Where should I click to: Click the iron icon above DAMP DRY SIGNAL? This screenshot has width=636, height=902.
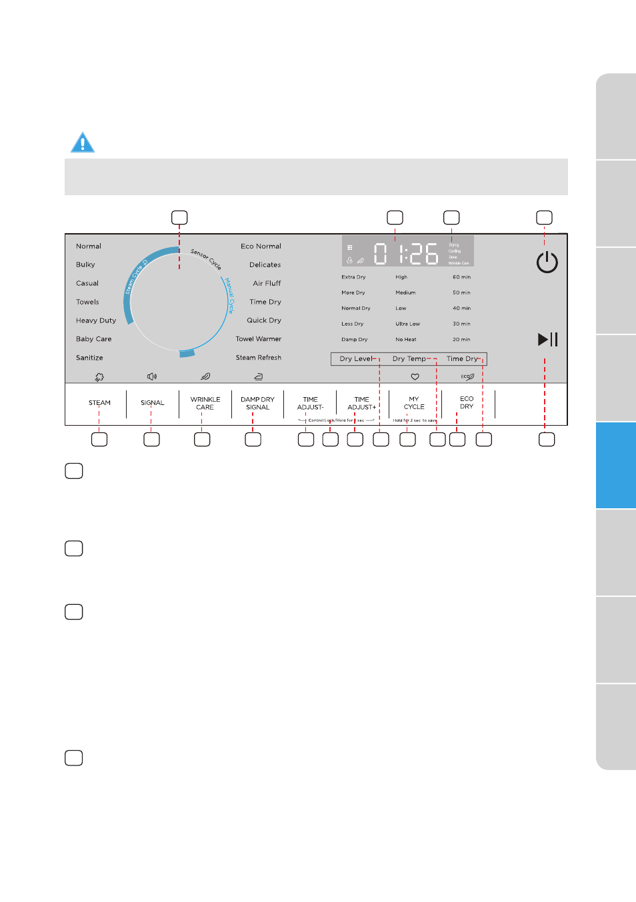(258, 376)
